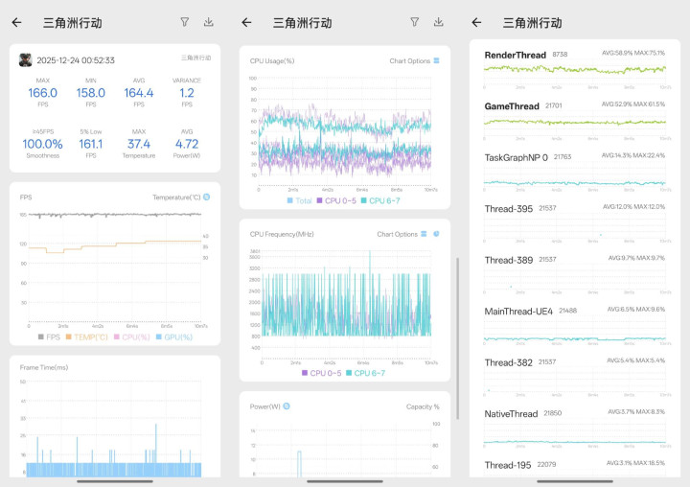Viewport: 690px width, 487px height.
Task: Click the game avatar thumbnail beside the timestamp
Action: click(x=25, y=59)
